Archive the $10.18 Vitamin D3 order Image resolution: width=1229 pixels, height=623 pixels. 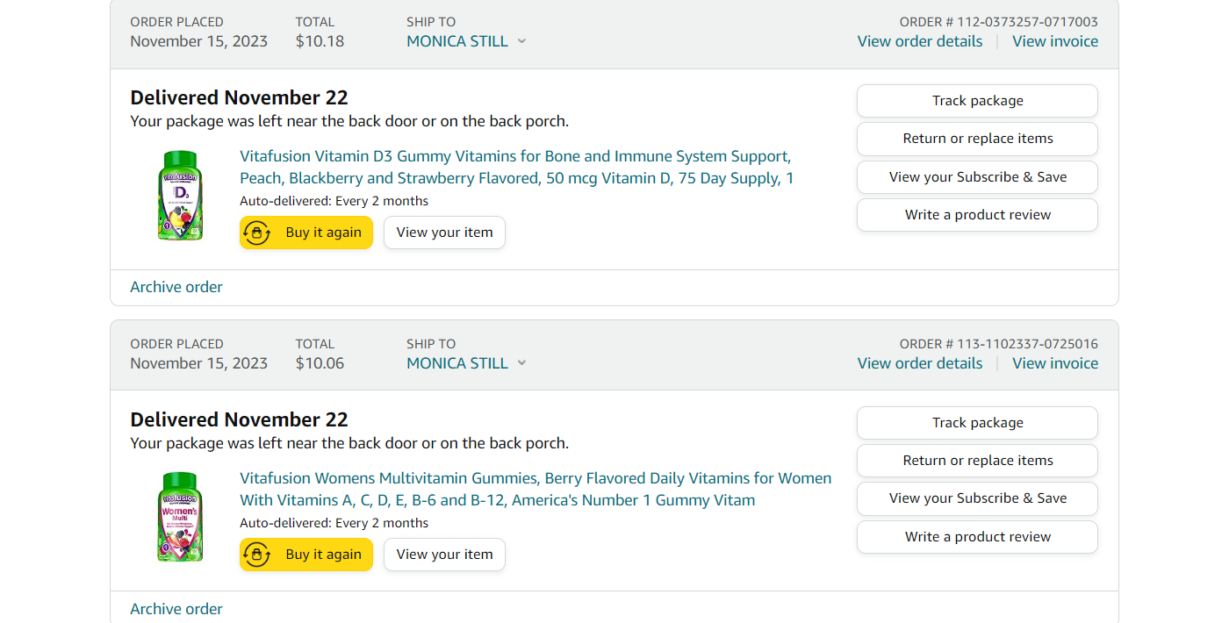176,287
